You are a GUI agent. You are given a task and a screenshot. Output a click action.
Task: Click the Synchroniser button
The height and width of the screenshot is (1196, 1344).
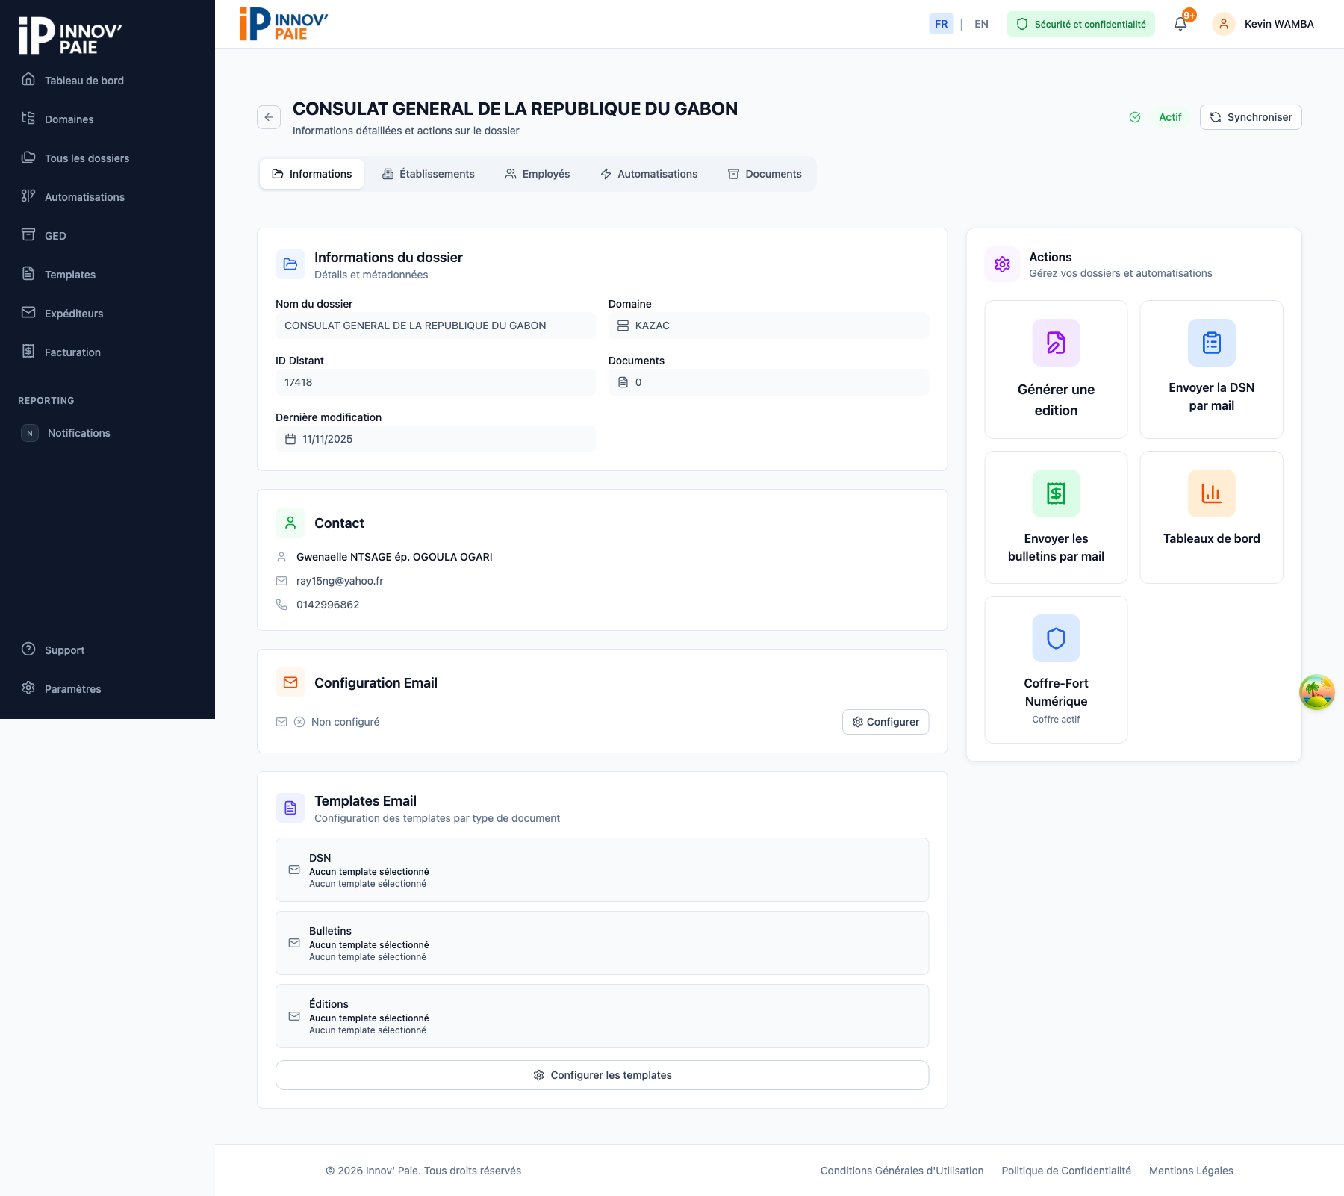(x=1250, y=117)
